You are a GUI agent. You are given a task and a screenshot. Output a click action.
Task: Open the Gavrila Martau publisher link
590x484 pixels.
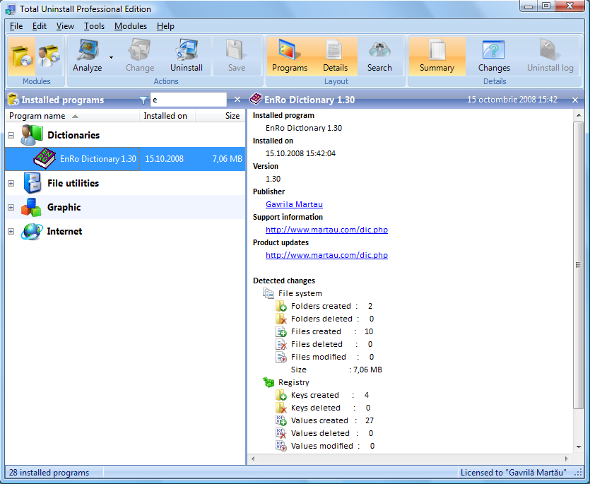click(x=294, y=204)
